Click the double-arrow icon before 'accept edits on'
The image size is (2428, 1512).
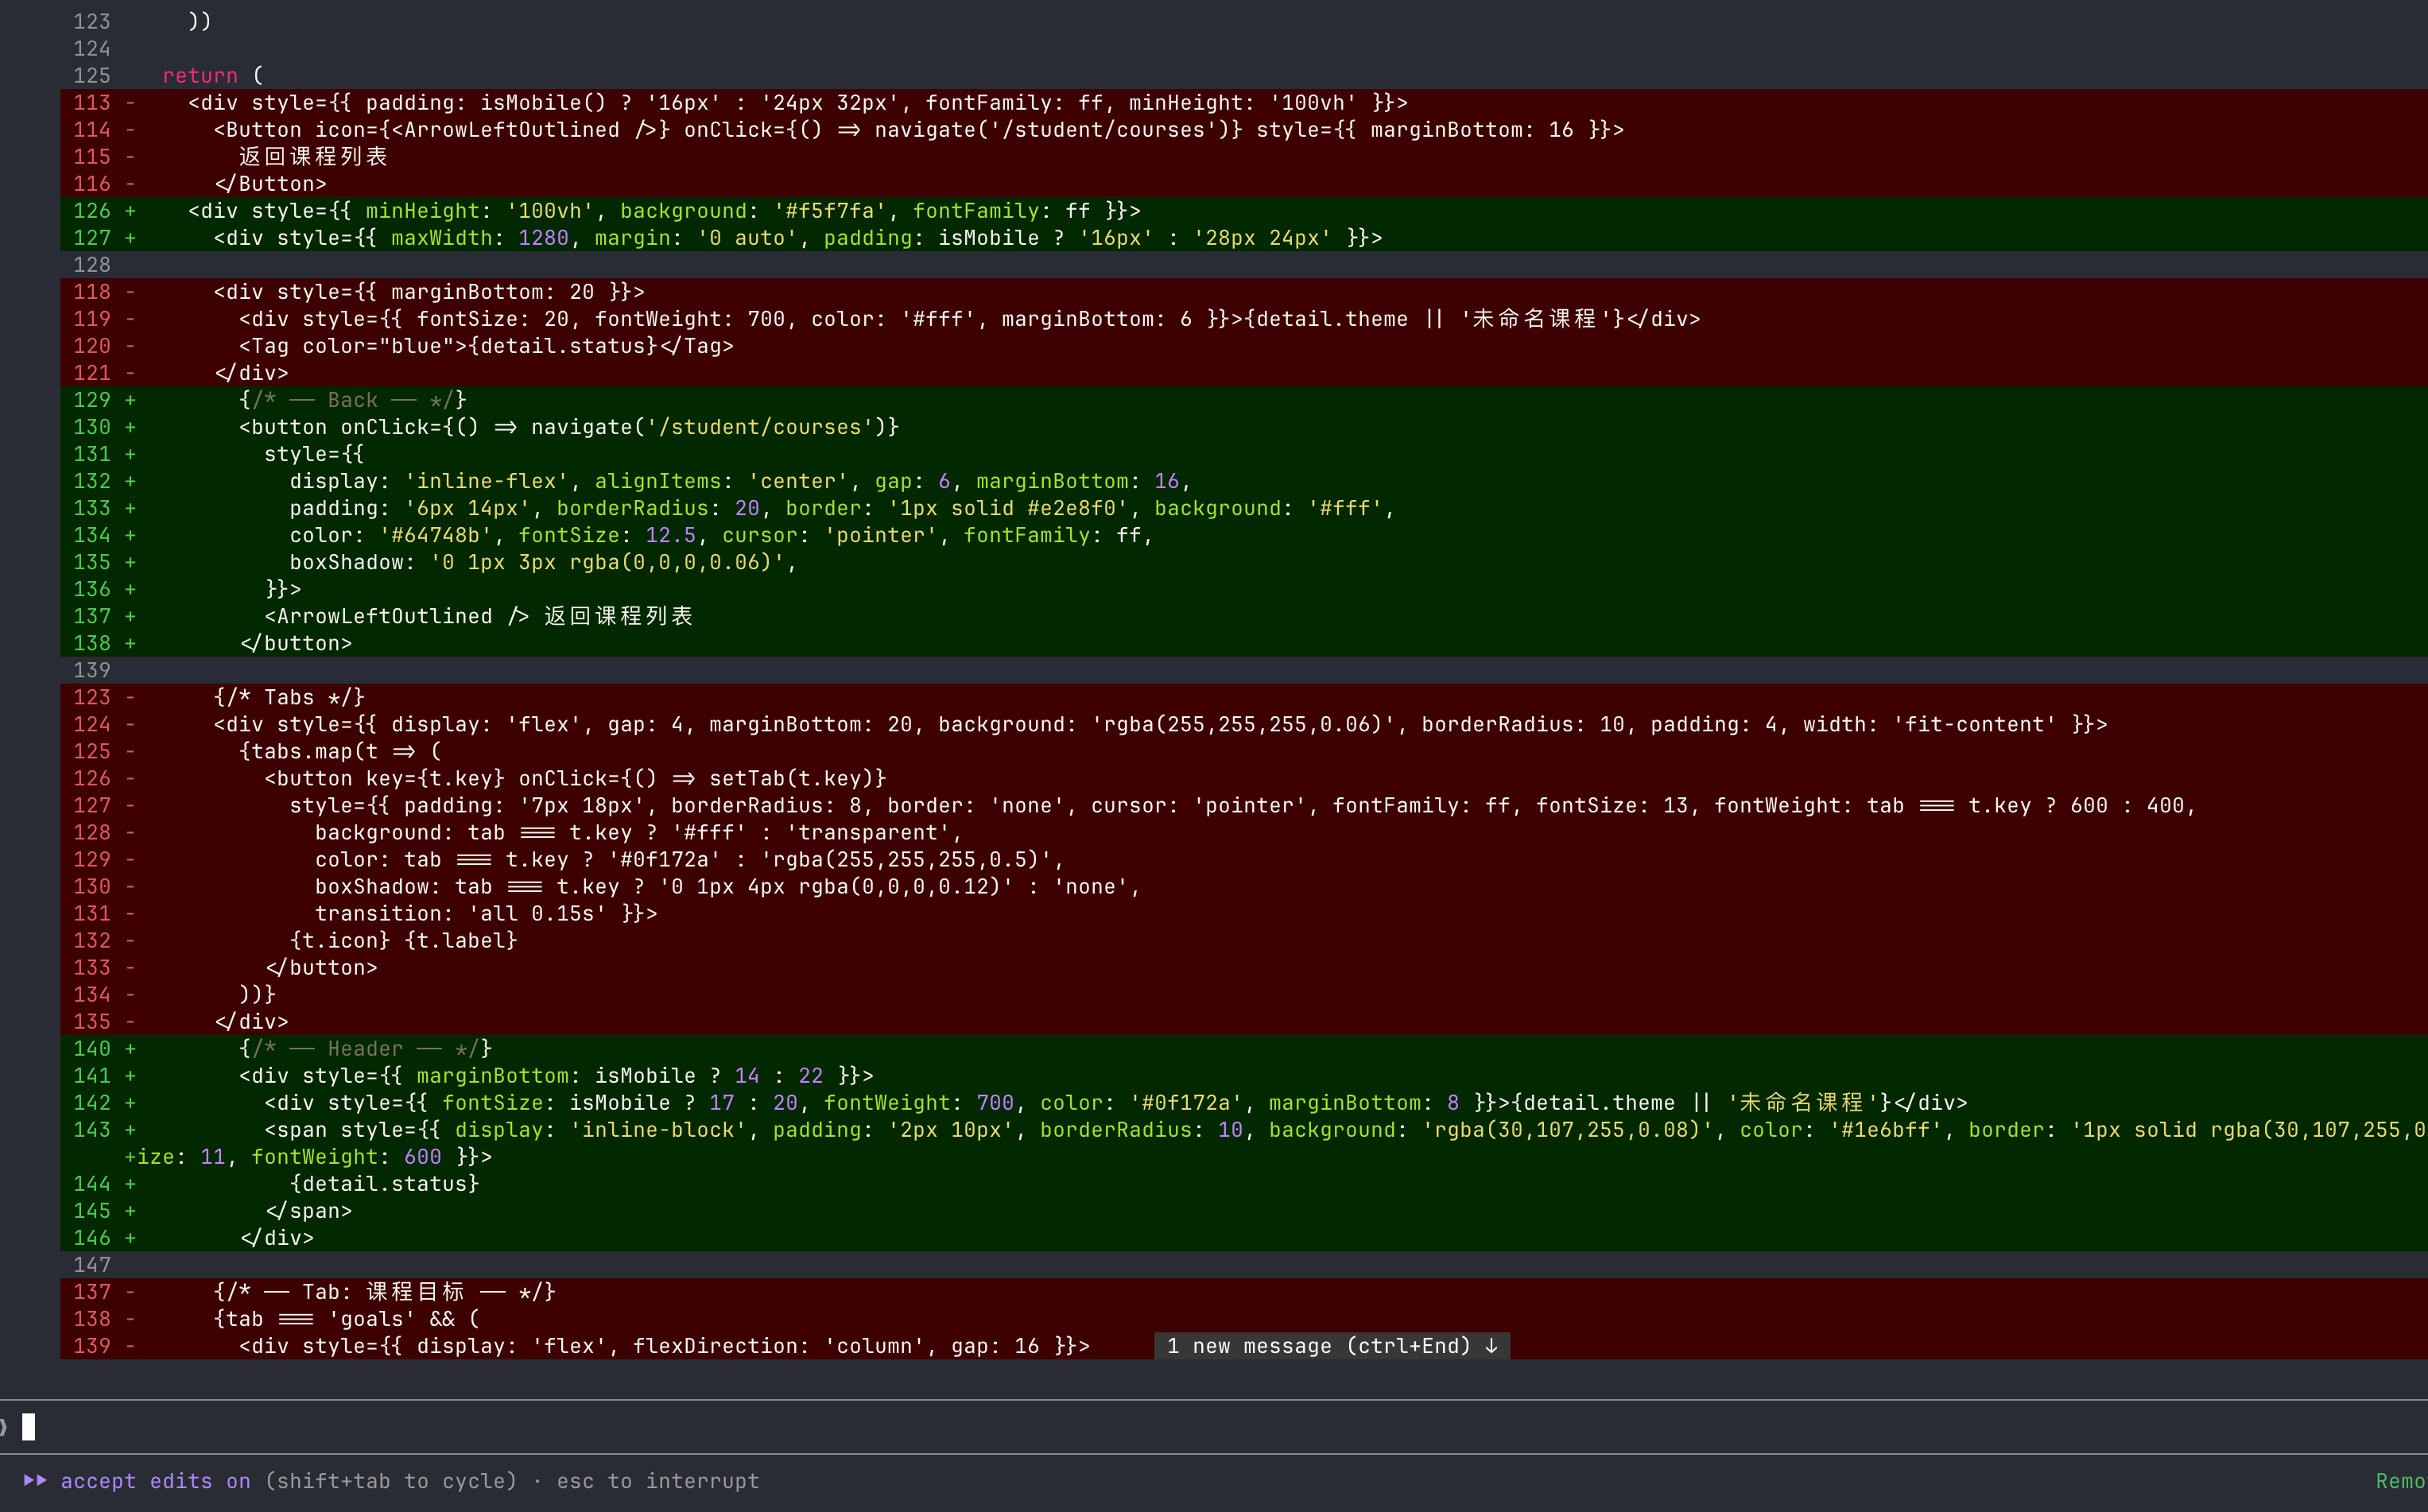pyautogui.click(x=35, y=1480)
